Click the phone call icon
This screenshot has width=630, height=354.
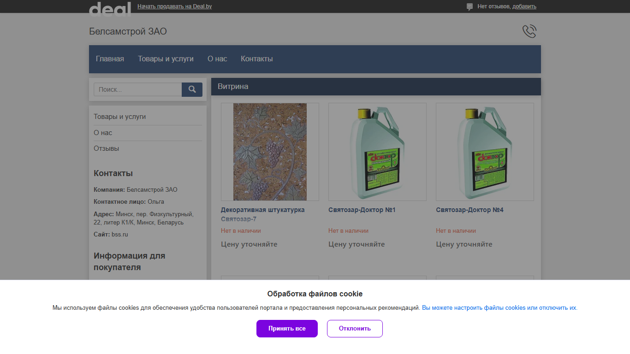[x=529, y=31]
